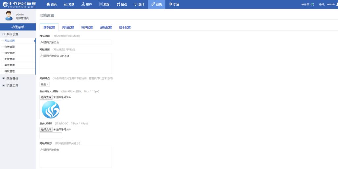Switch to the 助手配置 tab

coord(125,27)
